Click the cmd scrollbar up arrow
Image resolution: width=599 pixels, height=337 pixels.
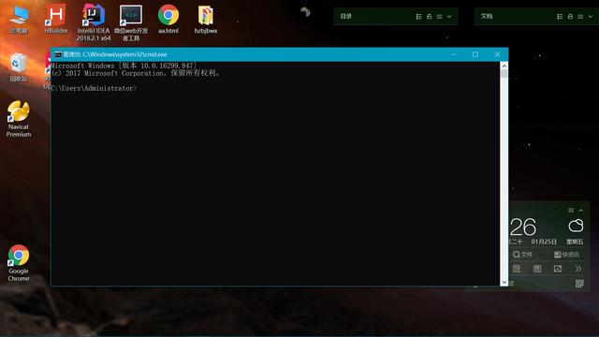(504, 66)
